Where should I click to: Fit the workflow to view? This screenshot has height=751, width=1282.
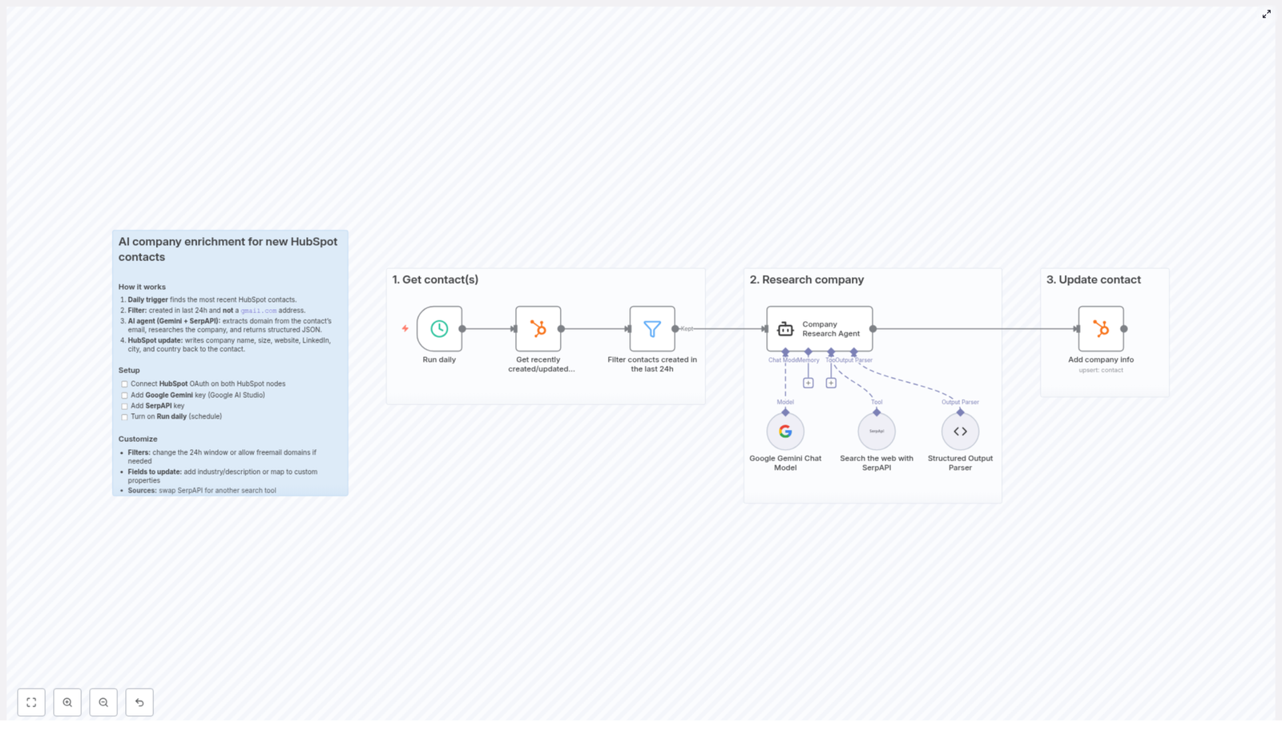point(31,702)
